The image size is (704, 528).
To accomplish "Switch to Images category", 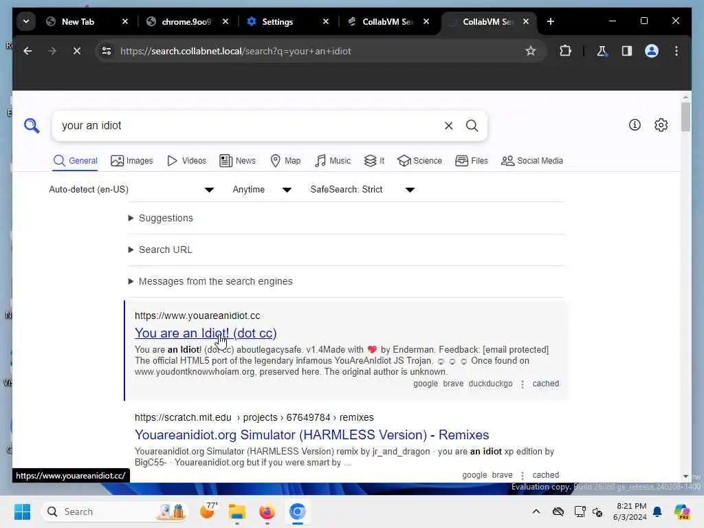I will tap(131, 161).
